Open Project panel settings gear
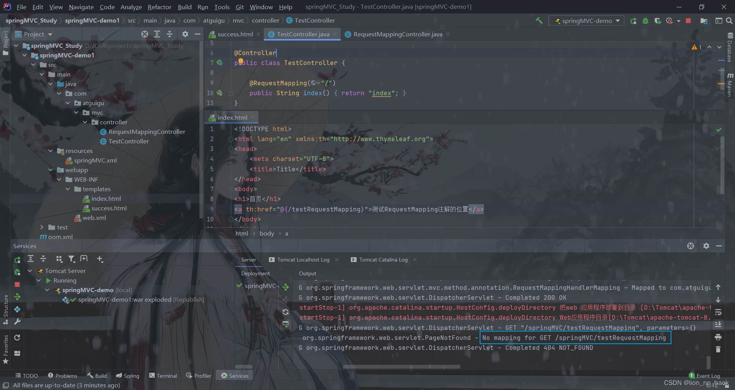735x390 pixels. click(x=185, y=34)
